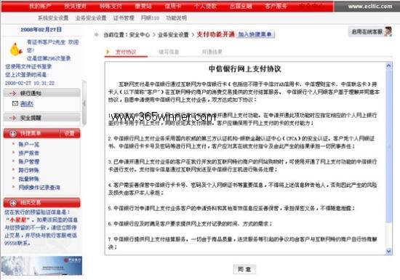This screenshot has height=280, width=400.
Task: Select the 证书管理 submenu item
Action: click(124, 18)
